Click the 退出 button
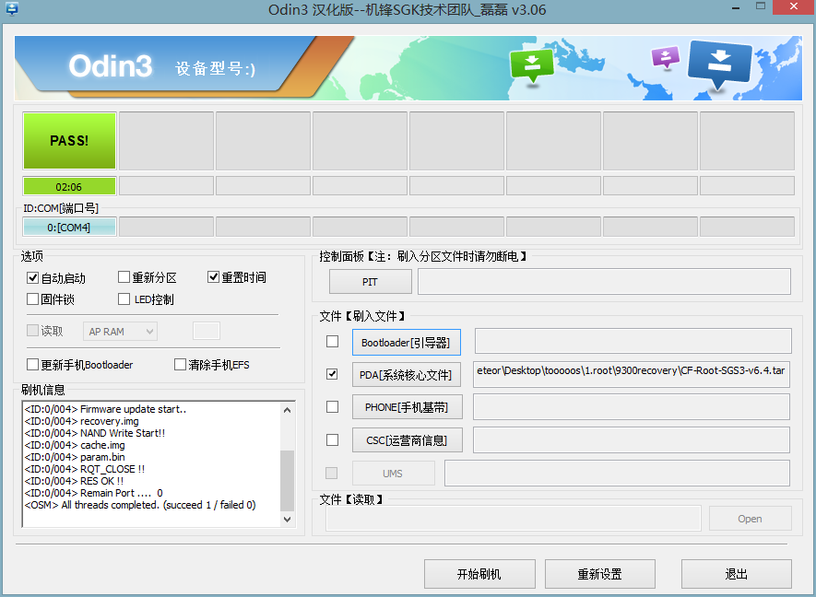 [736, 574]
